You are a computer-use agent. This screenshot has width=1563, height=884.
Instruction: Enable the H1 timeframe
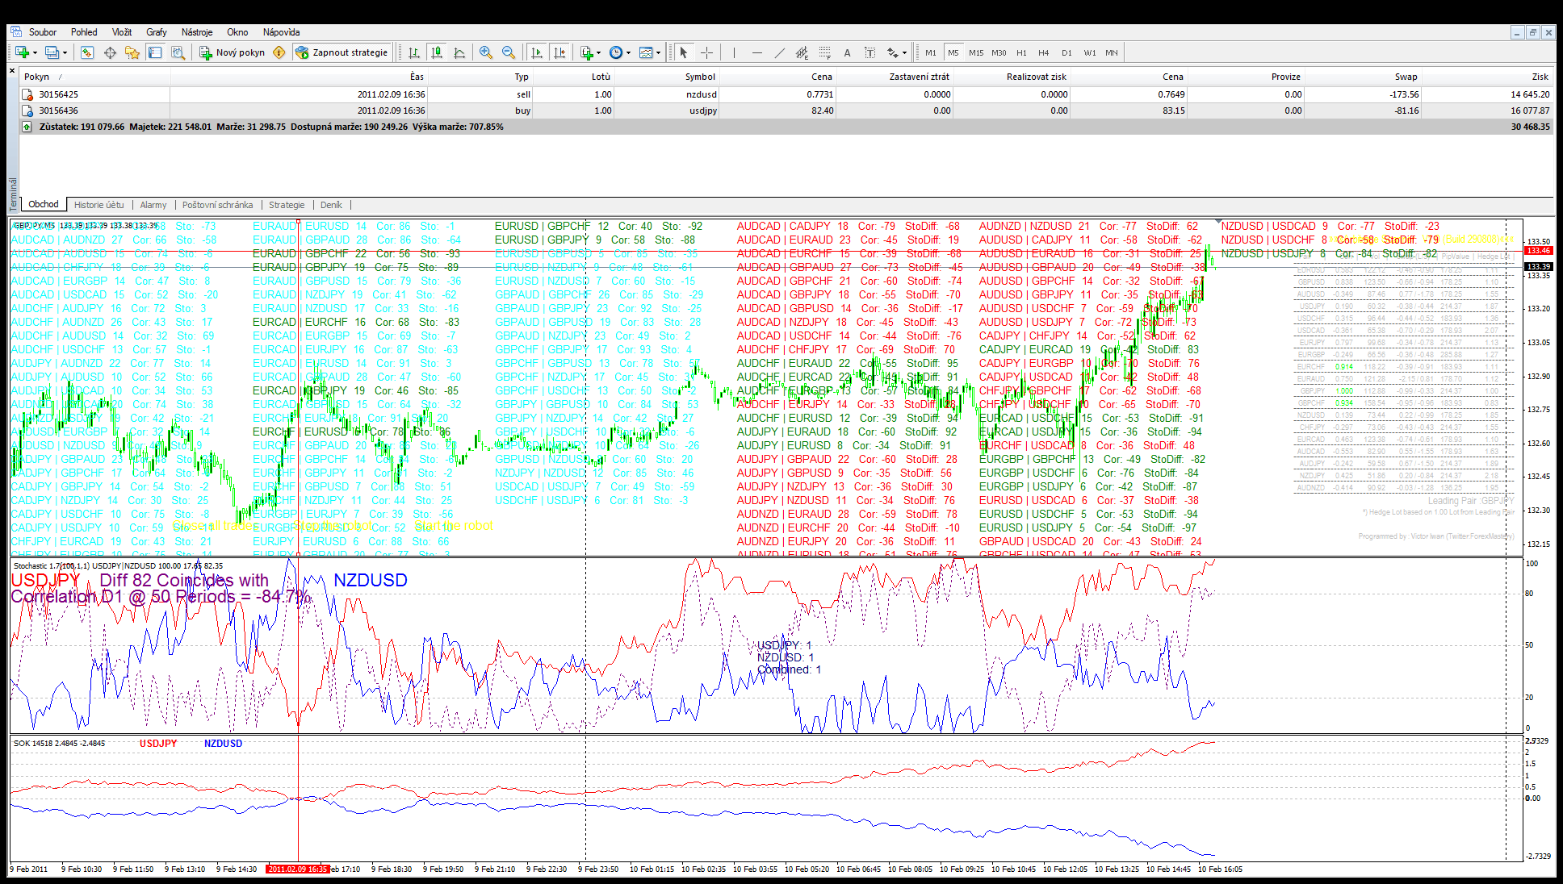[1021, 52]
